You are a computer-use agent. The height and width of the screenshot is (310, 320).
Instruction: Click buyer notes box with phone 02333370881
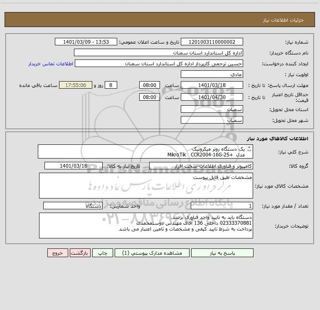click(146, 226)
